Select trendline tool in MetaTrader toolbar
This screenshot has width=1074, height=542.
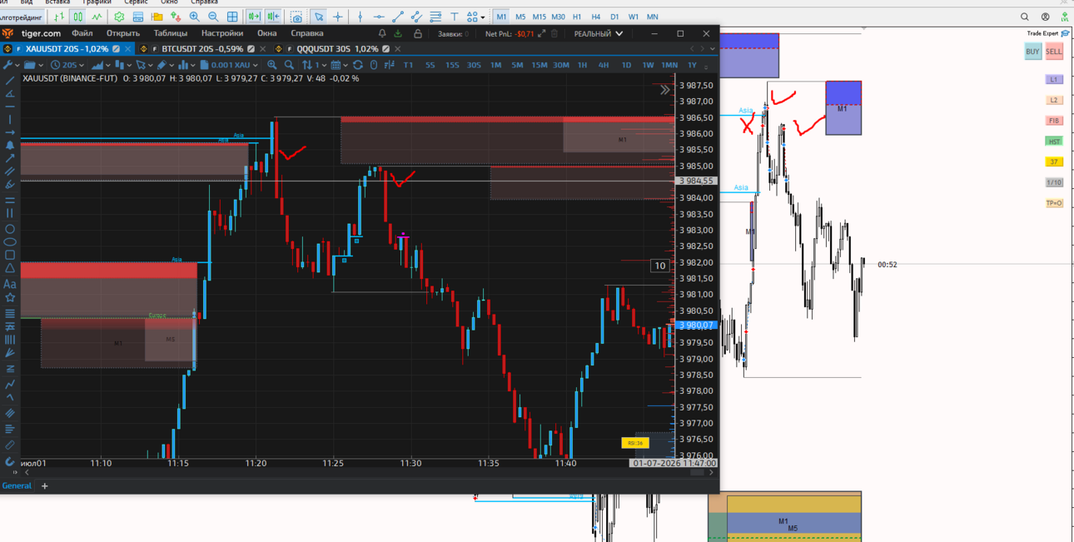click(398, 17)
